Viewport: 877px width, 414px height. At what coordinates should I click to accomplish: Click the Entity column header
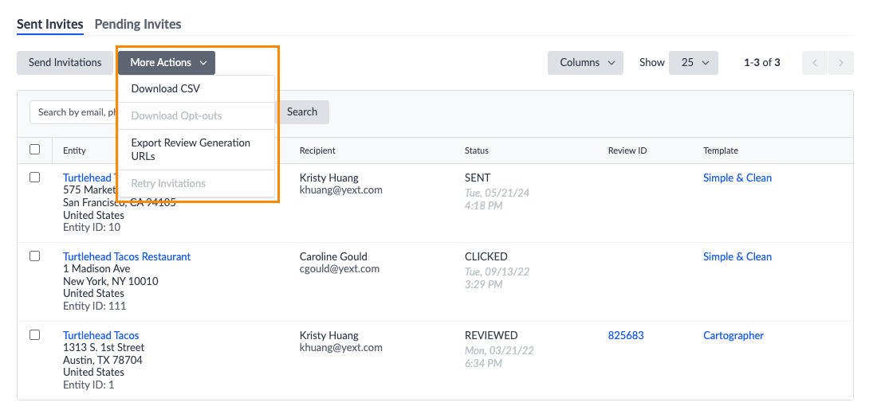pos(74,150)
